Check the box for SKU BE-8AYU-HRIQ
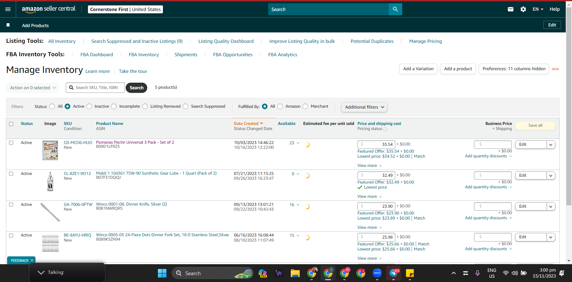 (x=11, y=236)
